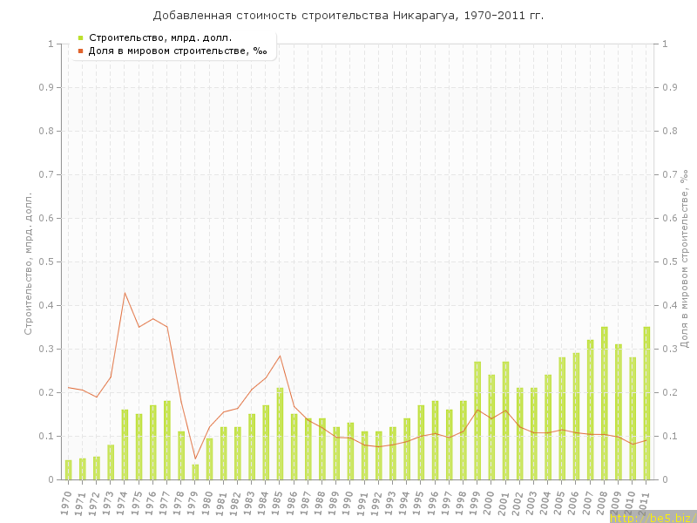Click the left y-axis title 'Строительство, млрд. долл.'
This screenshot has width=697, height=523.
[28, 263]
